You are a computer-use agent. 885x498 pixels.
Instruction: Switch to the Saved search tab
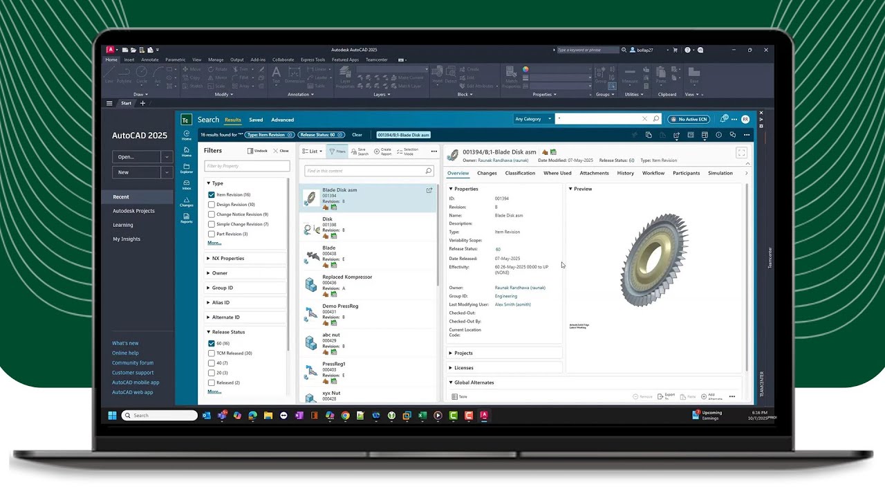pyautogui.click(x=256, y=120)
